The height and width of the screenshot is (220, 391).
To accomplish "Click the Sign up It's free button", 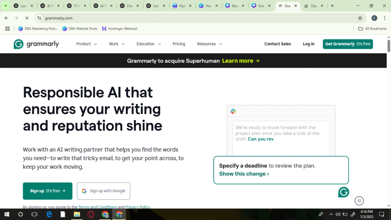I will pos(48,191).
